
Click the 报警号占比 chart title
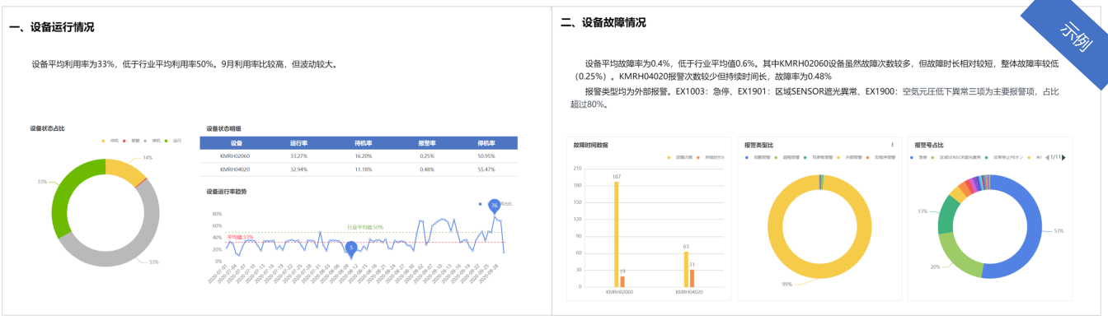click(929, 145)
